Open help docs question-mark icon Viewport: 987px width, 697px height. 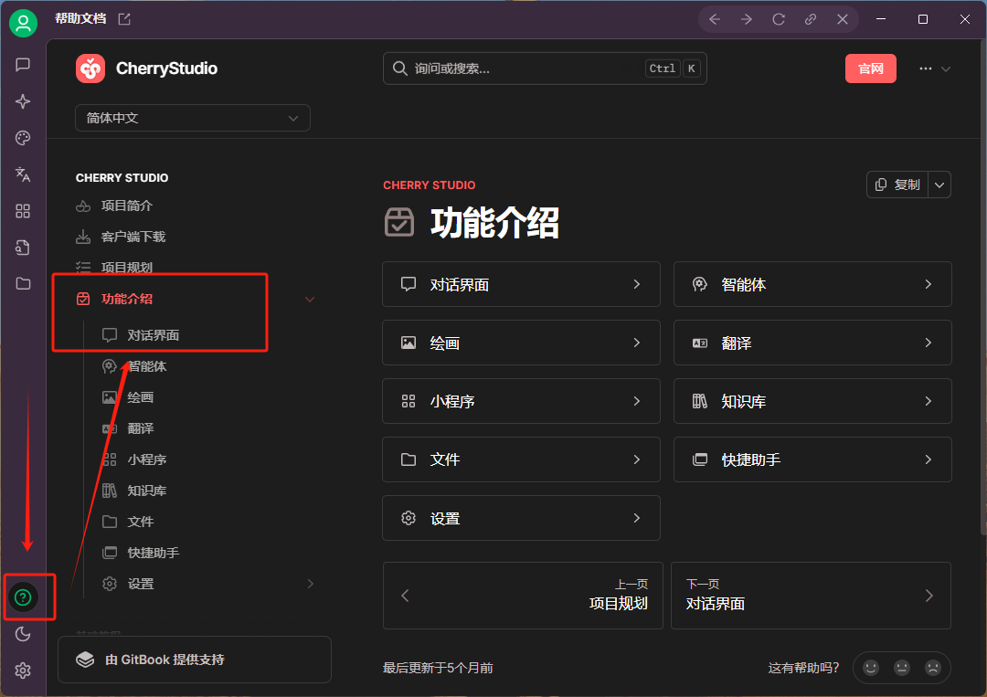point(23,597)
